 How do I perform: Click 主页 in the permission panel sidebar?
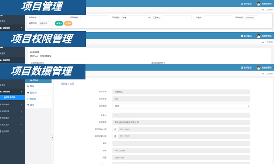click(x=3, y=53)
